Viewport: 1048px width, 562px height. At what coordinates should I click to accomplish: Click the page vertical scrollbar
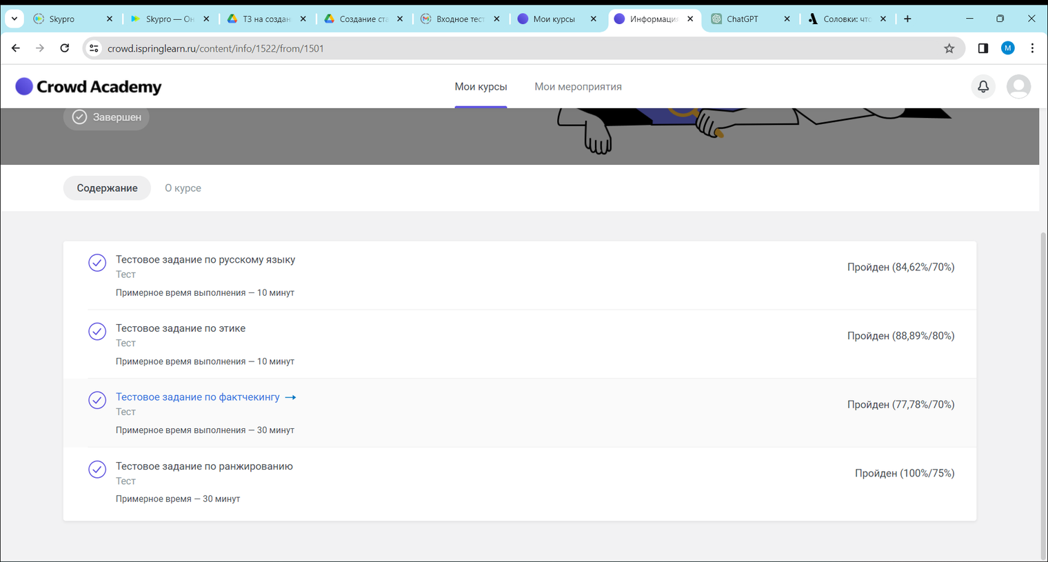tap(1043, 397)
